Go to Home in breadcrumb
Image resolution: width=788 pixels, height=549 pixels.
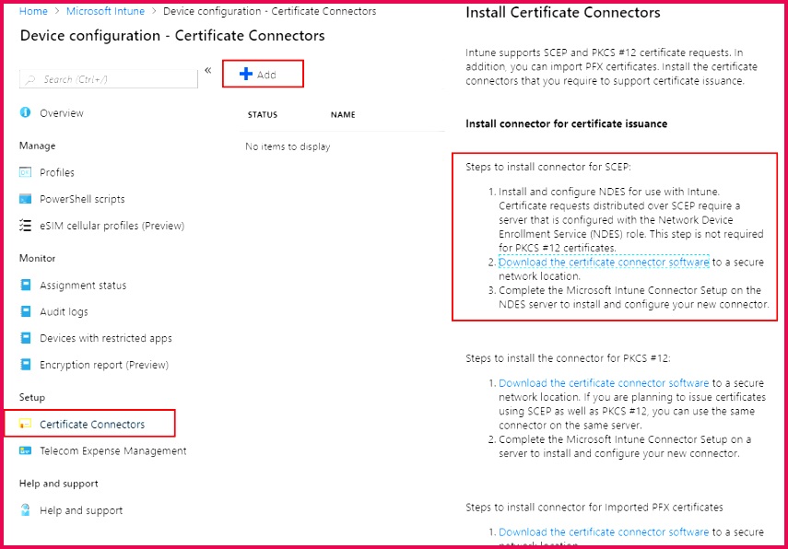33,11
